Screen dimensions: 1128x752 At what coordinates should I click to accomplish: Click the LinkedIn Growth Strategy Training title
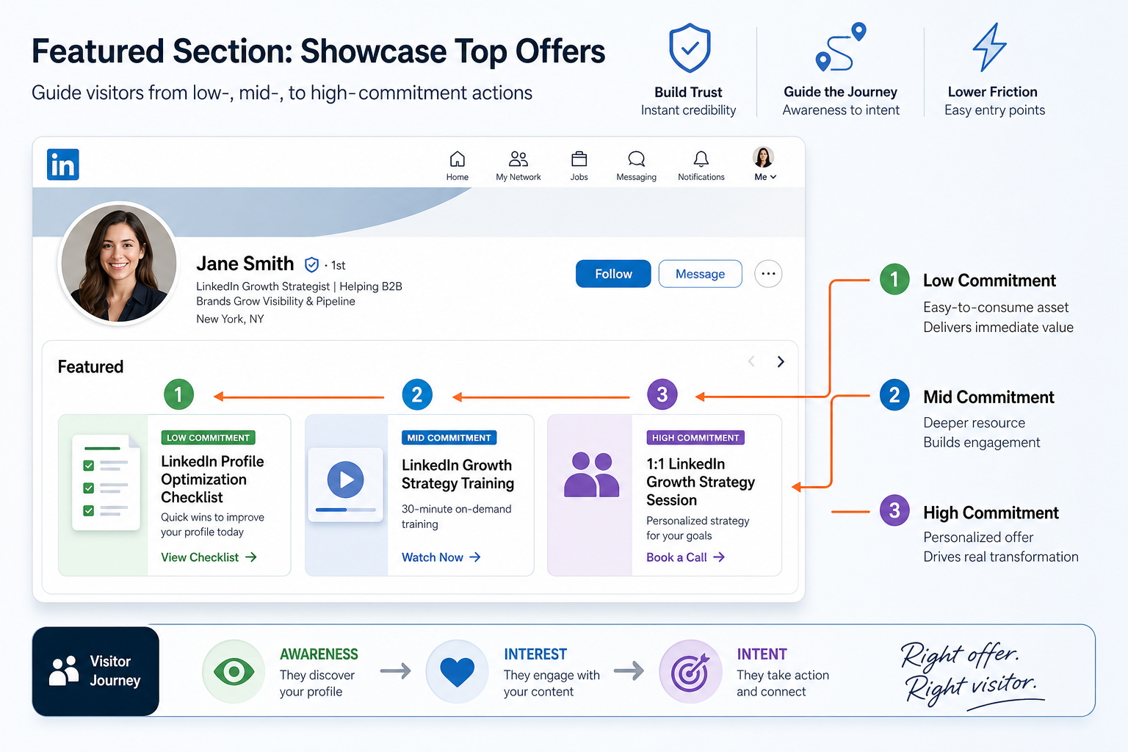click(x=458, y=474)
